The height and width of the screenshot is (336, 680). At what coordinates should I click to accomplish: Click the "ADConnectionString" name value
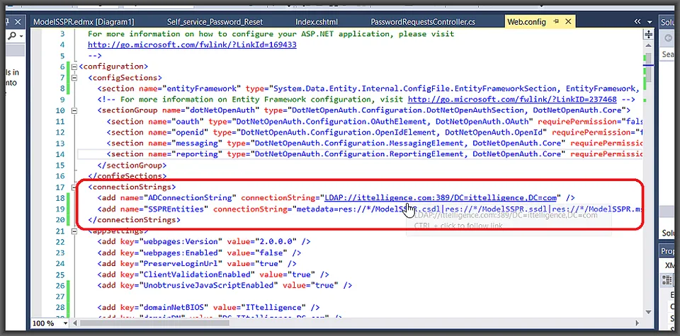[x=191, y=197]
